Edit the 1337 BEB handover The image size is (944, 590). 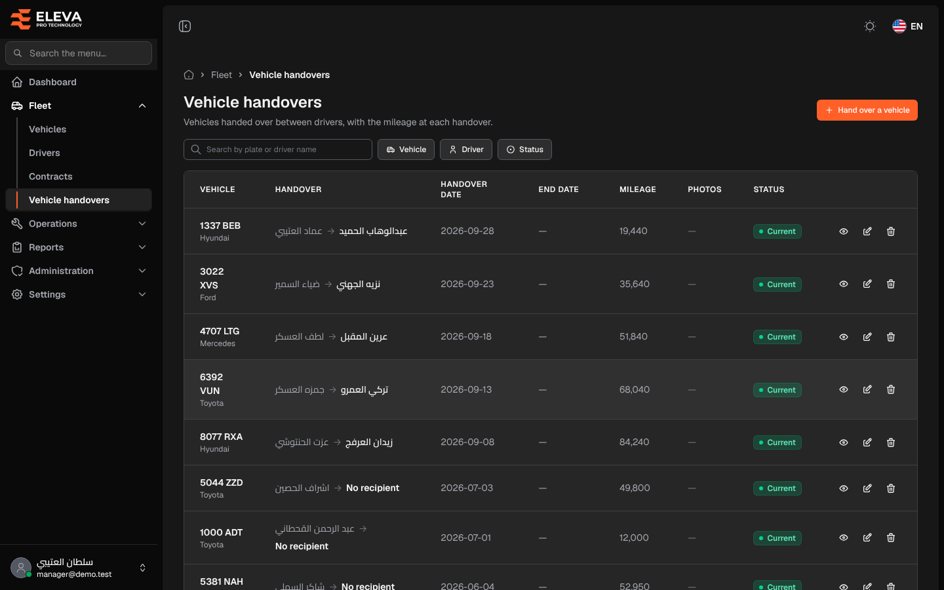867,231
